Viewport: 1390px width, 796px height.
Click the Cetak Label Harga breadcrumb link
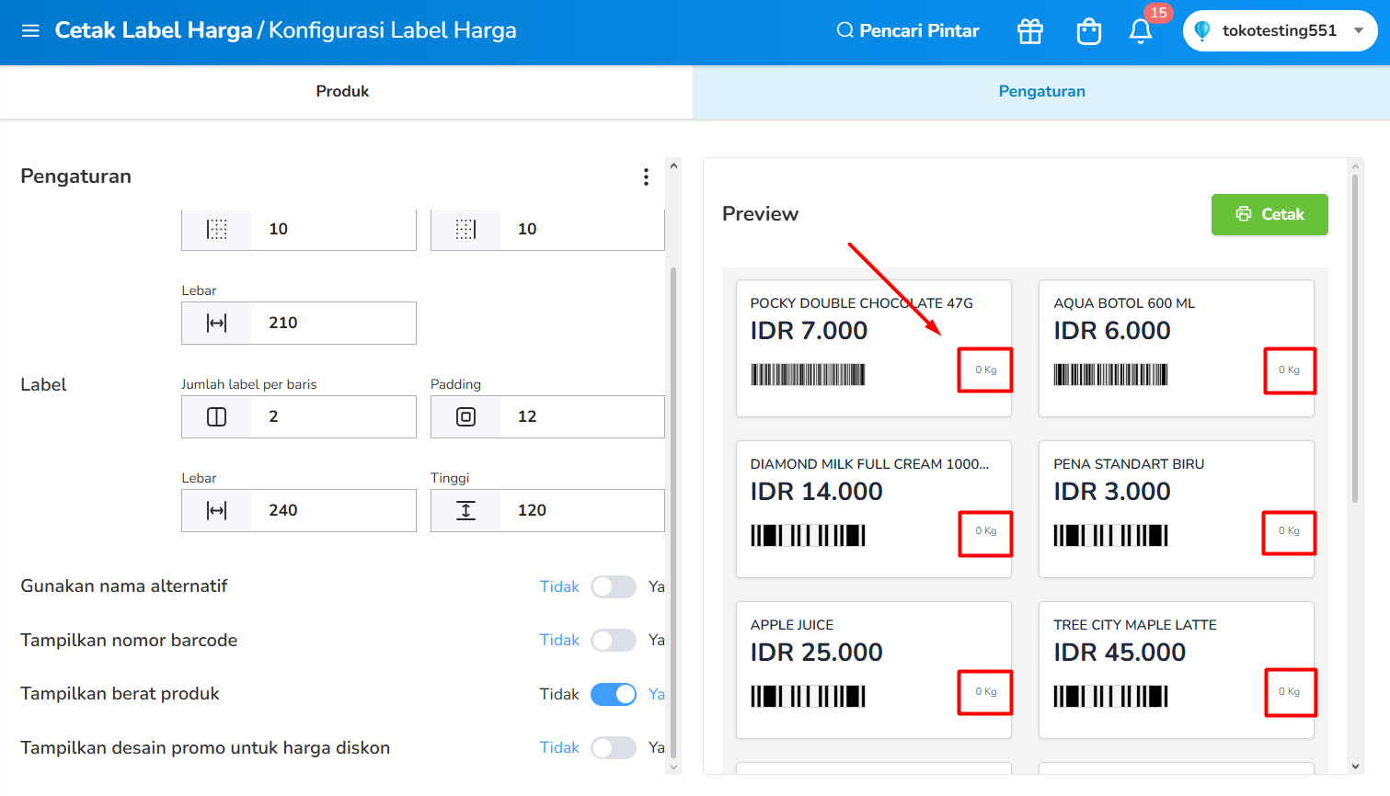pos(154,30)
